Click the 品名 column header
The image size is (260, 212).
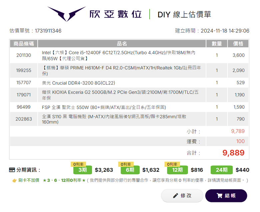(122, 44)
